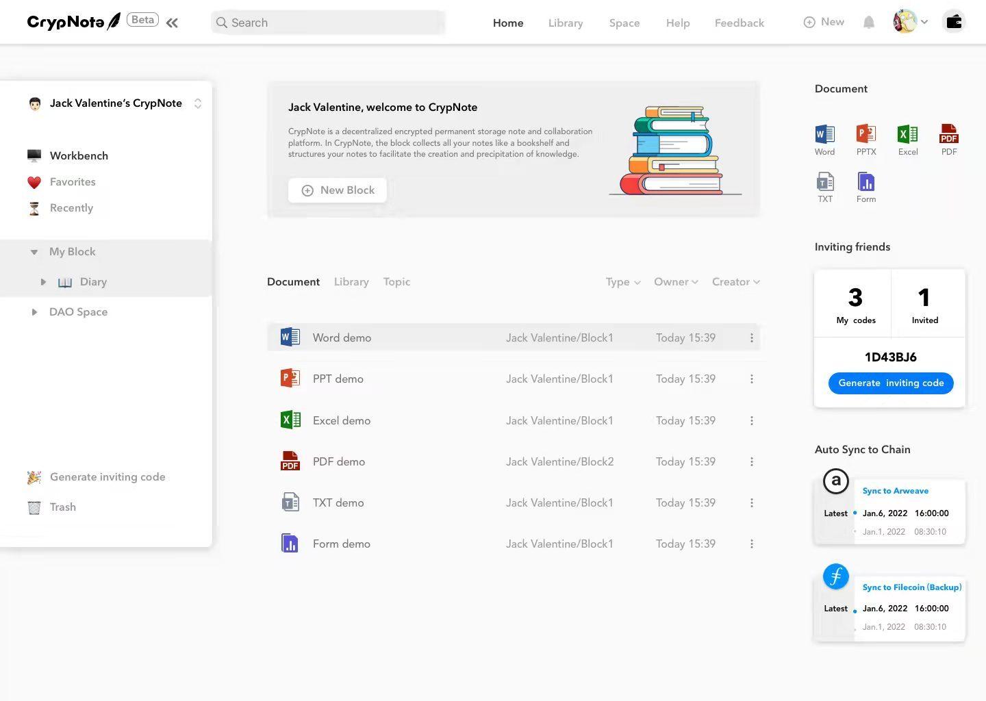Open more options for Word demo
This screenshot has width=986, height=701.
click(751, 338)
